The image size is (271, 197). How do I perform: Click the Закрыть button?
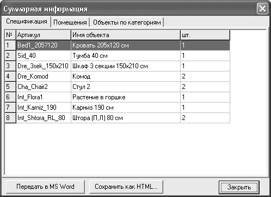pyautogui.click(x=239, y=187)
